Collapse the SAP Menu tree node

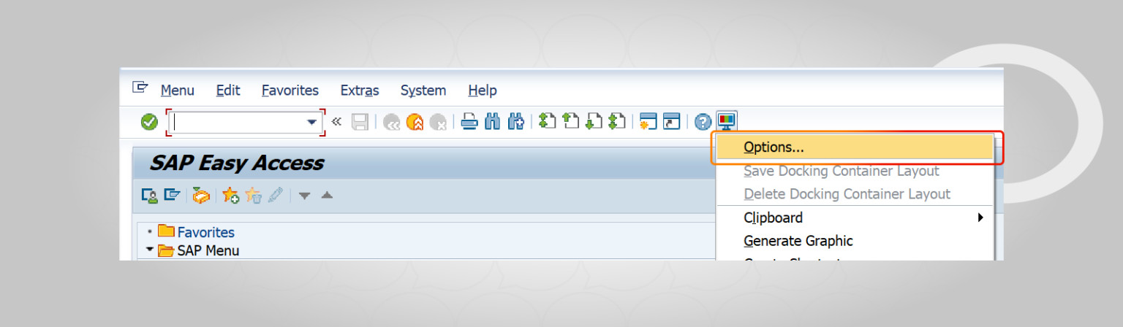click(150, 250)
